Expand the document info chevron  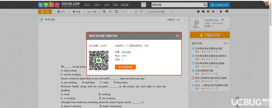coord(185,20)
